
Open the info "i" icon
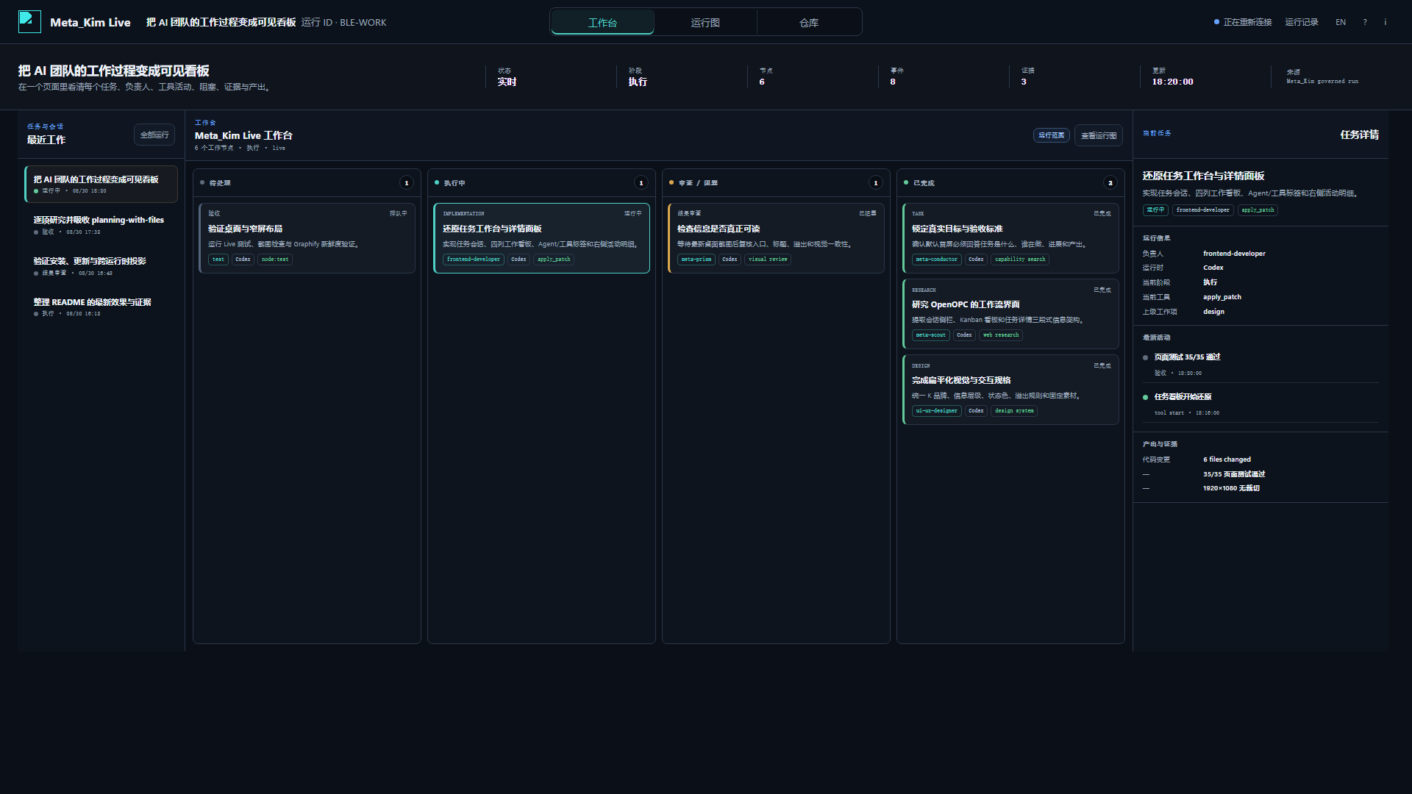point(1386,22)
